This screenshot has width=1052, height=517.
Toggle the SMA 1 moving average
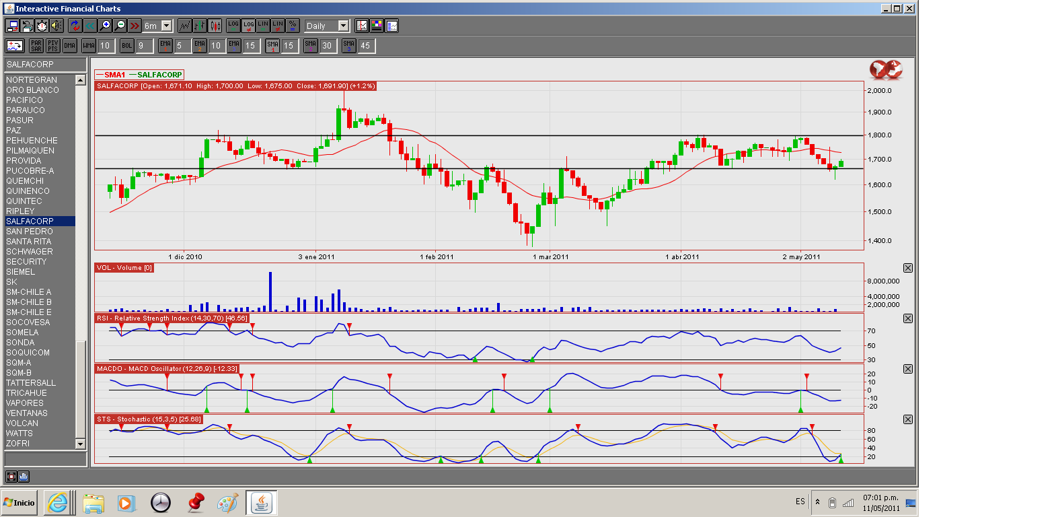point(272,46)
